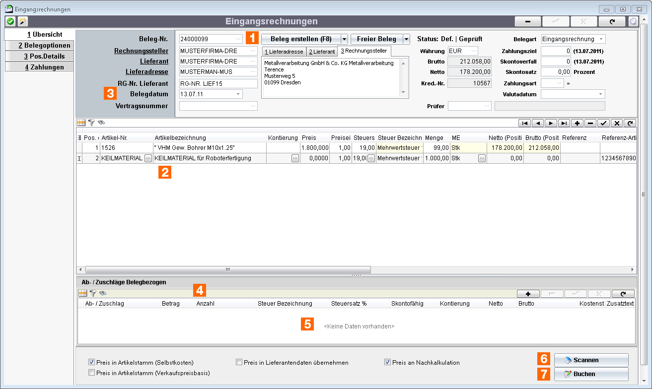
Task: Click the Freier Beleg button
Action: point(376,39)
